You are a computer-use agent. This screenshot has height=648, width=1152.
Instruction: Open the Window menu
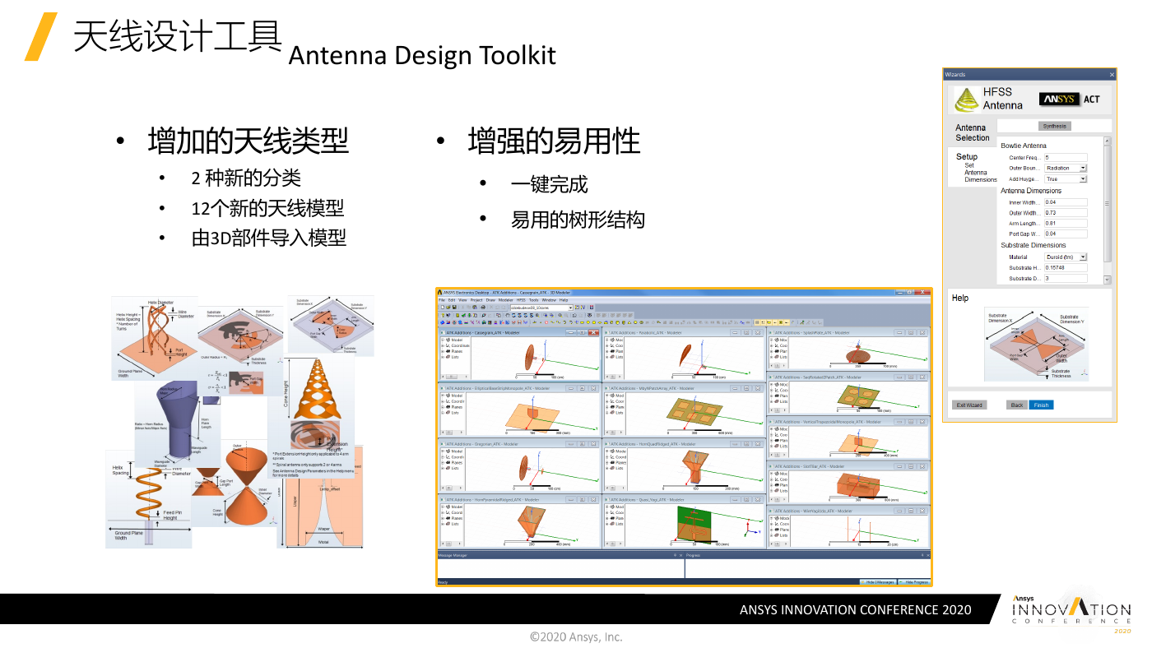(x=549, y=300)
